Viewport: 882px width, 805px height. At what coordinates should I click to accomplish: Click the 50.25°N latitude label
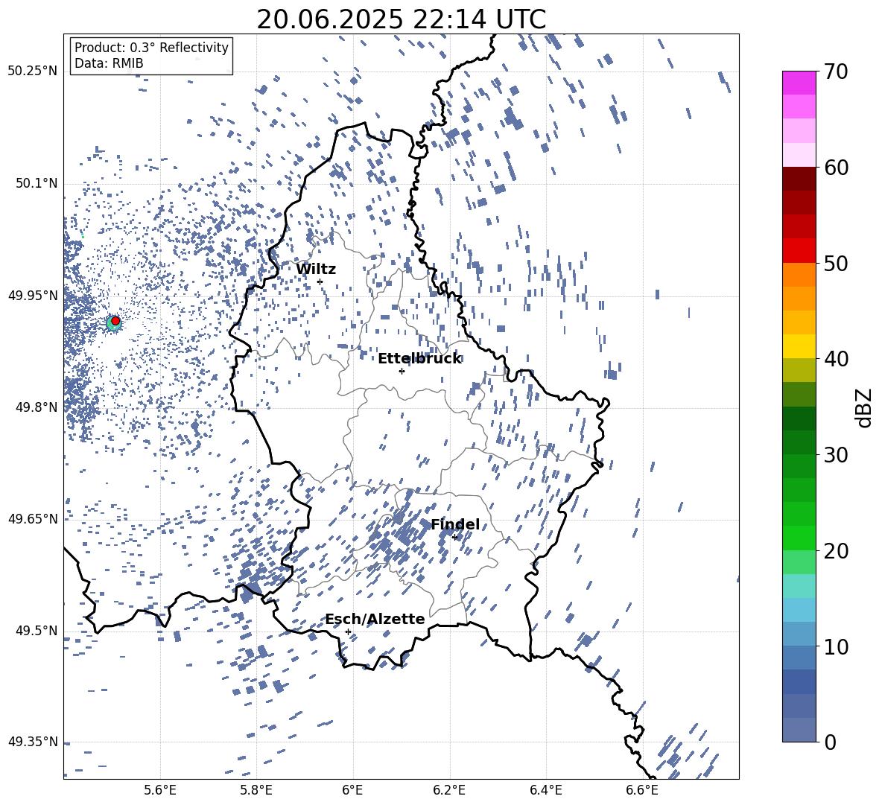(33, 71)
